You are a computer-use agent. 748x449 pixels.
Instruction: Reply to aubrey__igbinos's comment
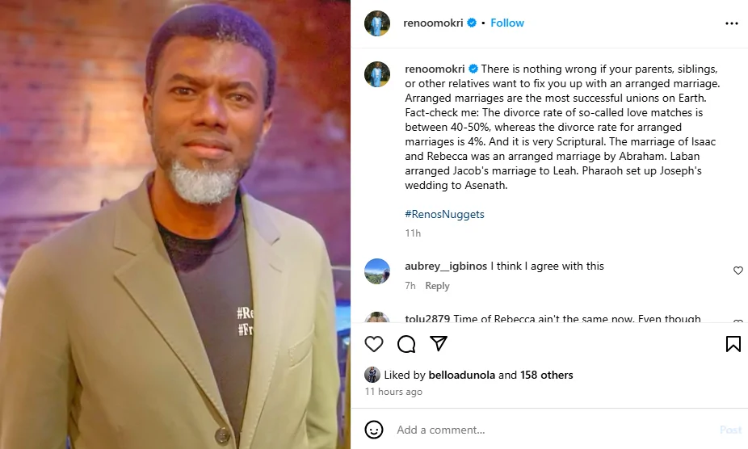click(437, 286)
